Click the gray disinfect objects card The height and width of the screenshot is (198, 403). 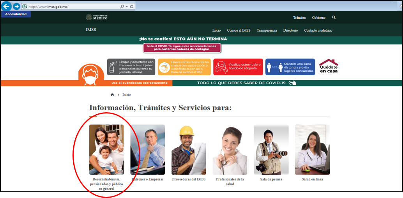(131, 67)
